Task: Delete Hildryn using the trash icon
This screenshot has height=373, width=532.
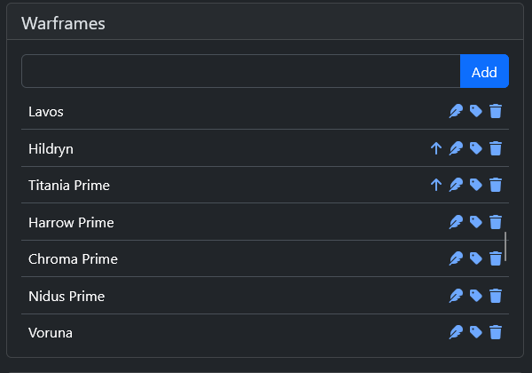Action: (496, 148)
